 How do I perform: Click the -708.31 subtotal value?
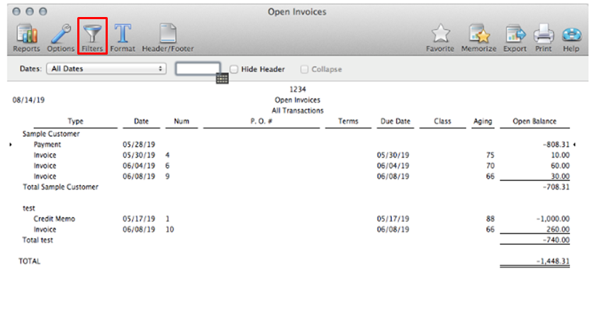click(556, 187)
